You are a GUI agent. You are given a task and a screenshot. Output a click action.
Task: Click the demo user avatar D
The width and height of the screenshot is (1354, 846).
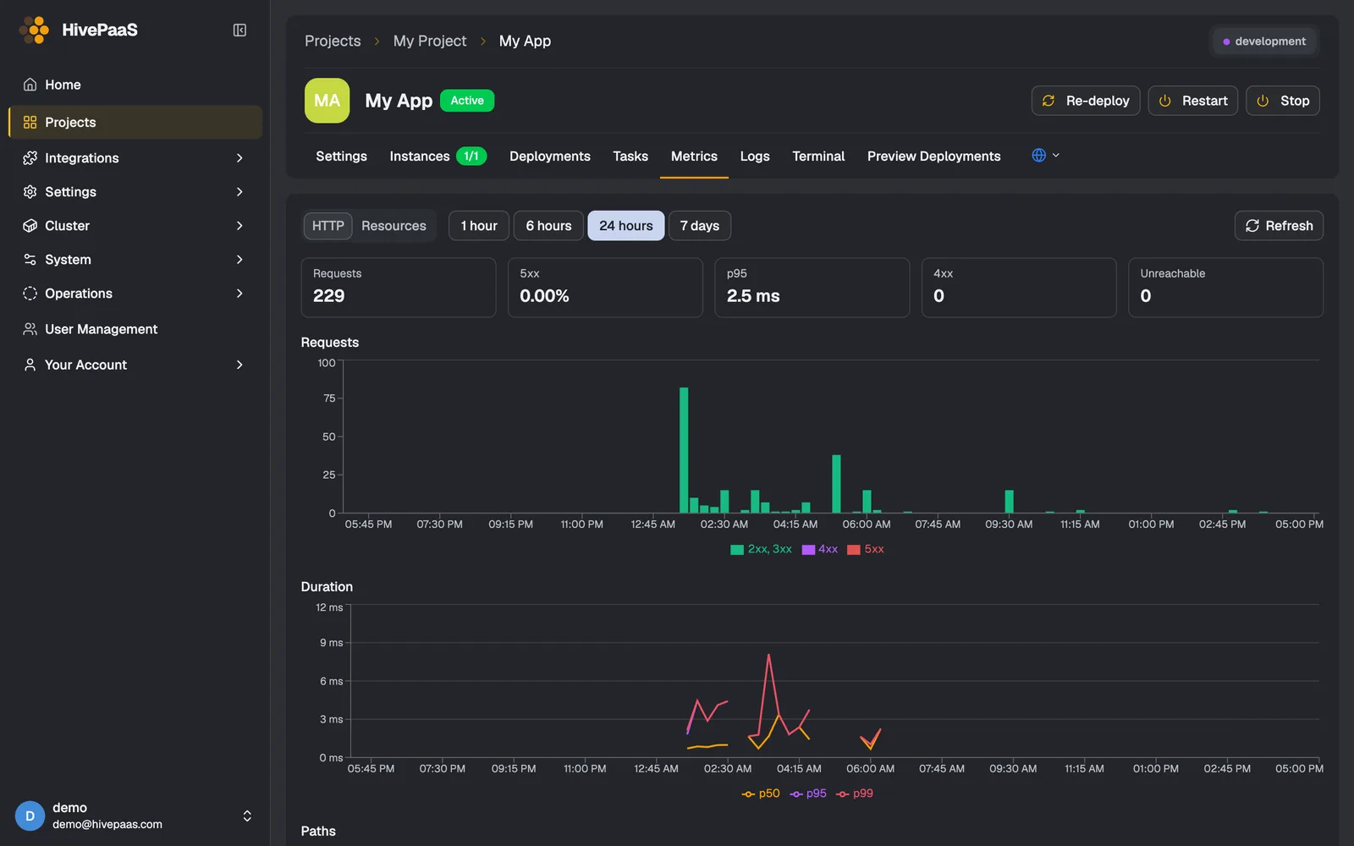30,816
